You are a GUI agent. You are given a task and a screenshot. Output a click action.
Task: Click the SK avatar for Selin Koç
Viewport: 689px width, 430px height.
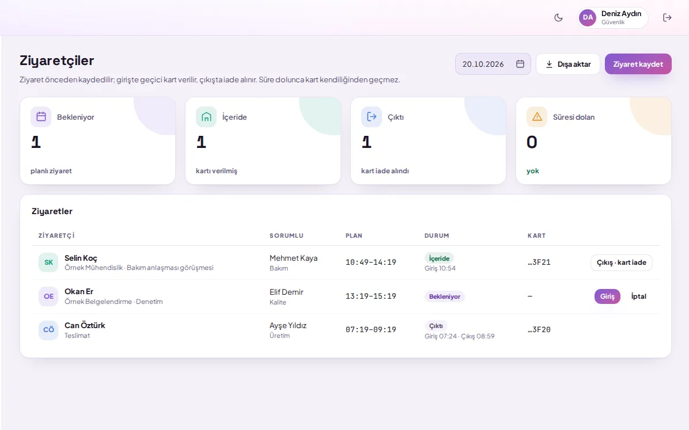[48, 262]
